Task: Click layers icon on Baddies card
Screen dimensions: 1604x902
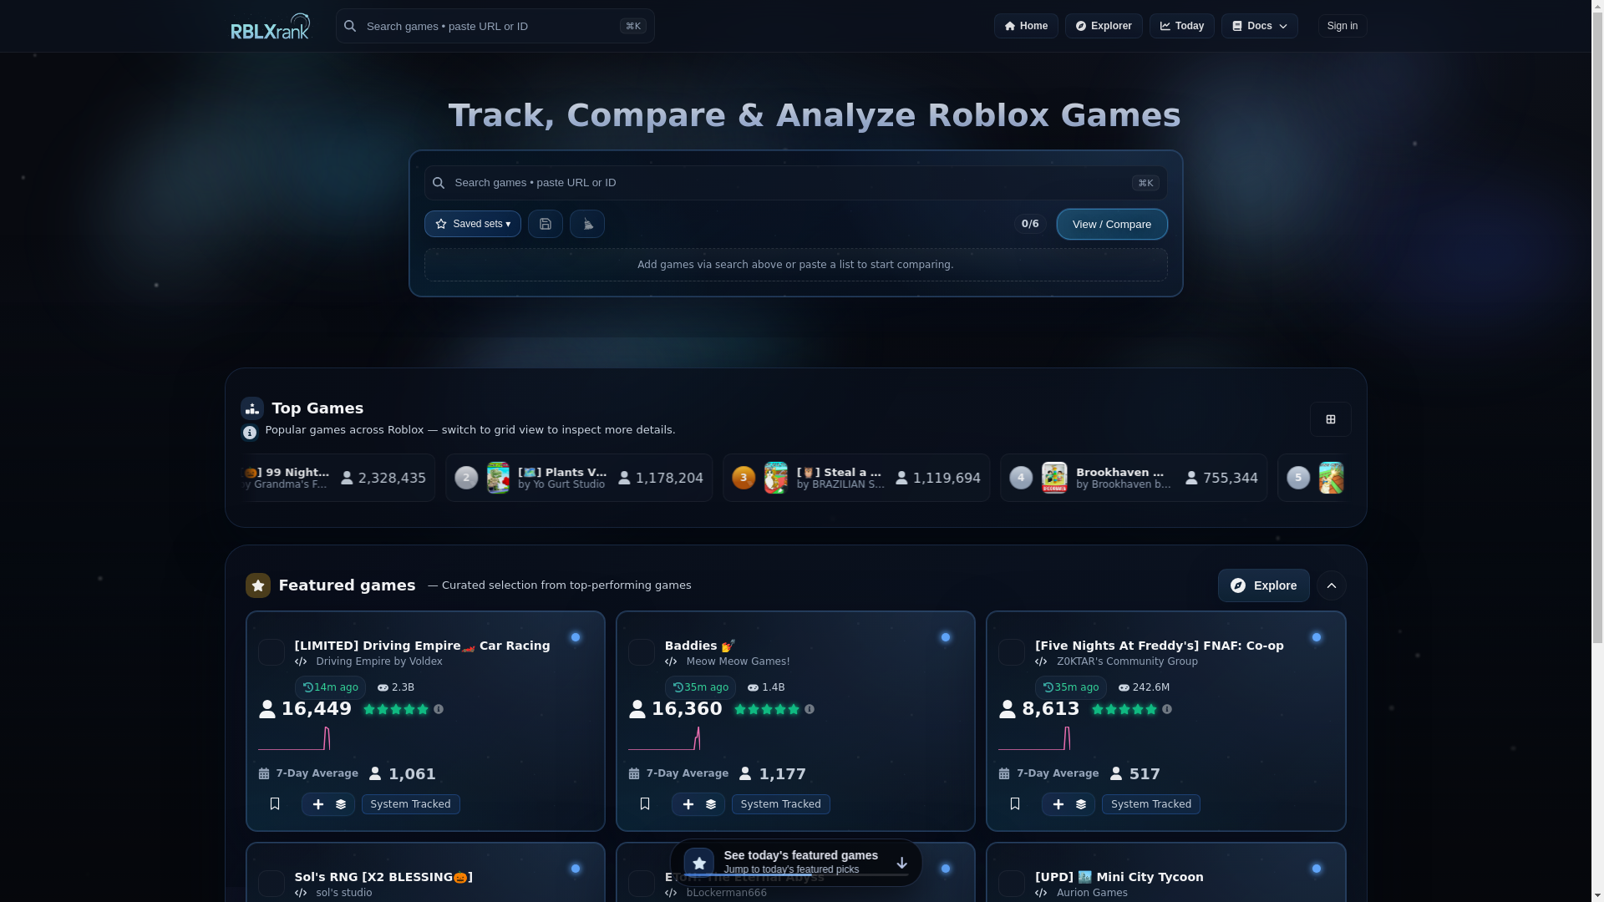Action: pos(711,804)
